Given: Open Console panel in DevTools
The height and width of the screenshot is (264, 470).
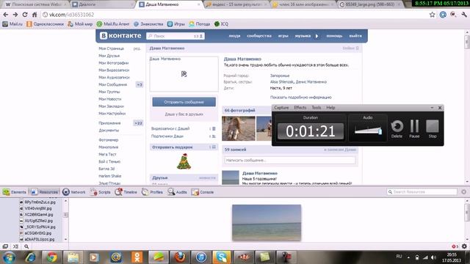Looking at the screenshot, I should pos(203,192).
